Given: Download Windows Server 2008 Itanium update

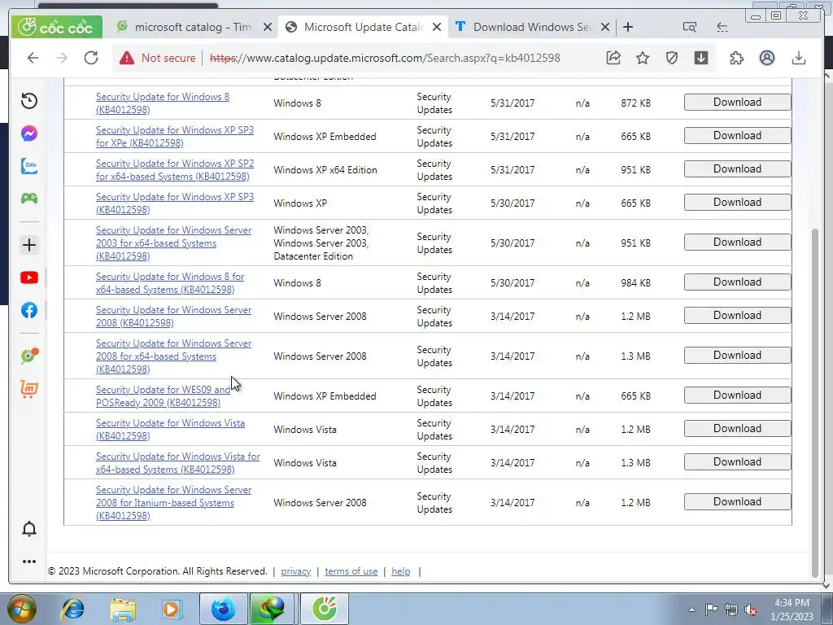Looking at the screenshot, I should [737, 502].
